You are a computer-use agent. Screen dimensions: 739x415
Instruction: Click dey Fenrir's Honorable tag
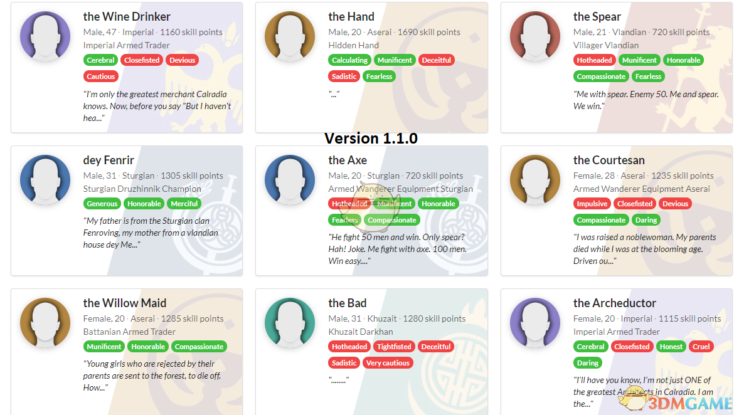(x=144, y=204)
